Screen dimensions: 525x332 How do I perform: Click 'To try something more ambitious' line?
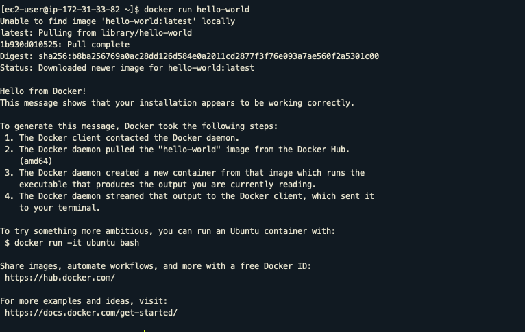[x=168, y=231]
